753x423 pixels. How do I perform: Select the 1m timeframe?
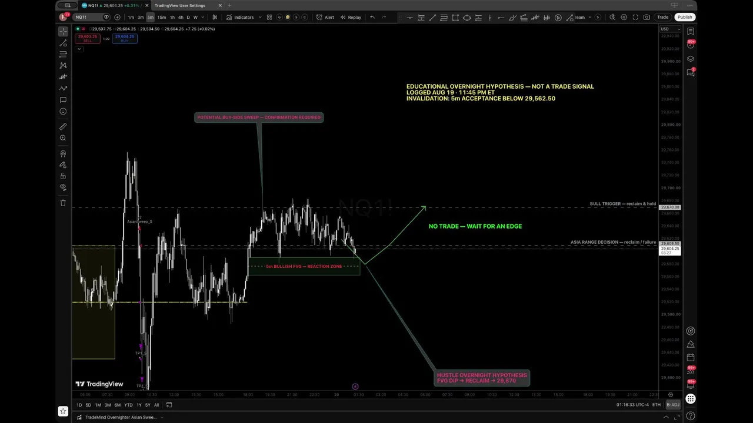[x=131, y=17]
